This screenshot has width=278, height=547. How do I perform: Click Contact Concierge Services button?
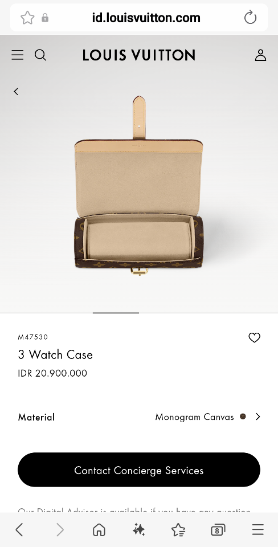[x=139, y=470]
